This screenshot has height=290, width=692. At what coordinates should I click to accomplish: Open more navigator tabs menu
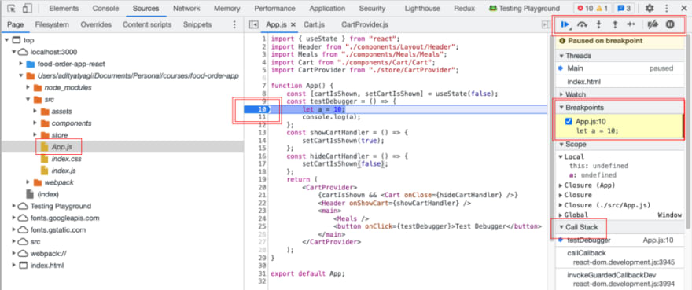pos(234,24)
